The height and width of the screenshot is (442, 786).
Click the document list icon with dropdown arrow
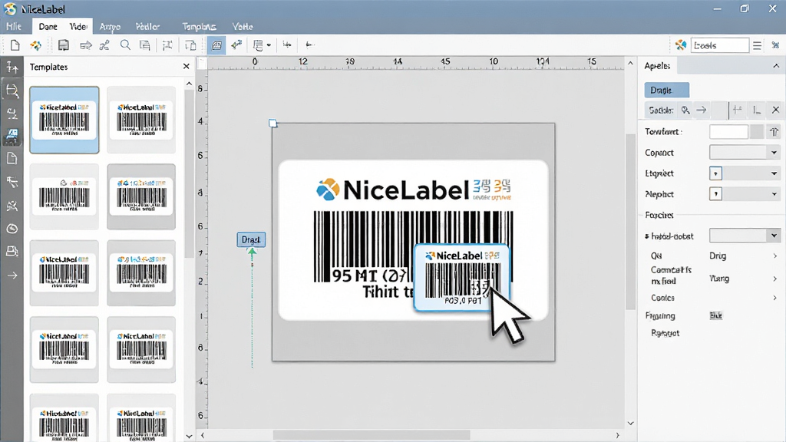pyautogui.click(x=258, y=45)
